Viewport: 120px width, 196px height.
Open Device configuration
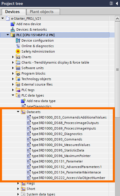(x=38, y=40)
